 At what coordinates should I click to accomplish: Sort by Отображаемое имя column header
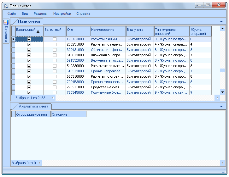33,114
